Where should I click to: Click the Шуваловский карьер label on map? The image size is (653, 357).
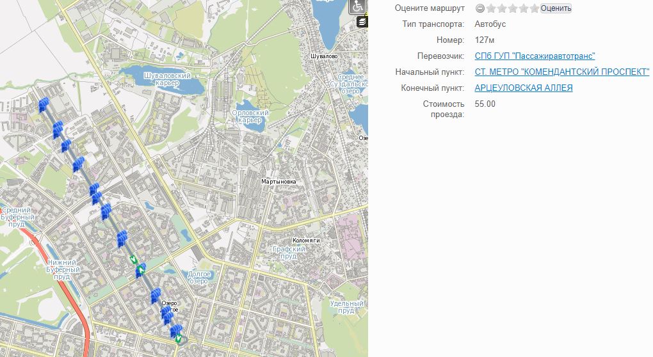[x=169, y=80]
